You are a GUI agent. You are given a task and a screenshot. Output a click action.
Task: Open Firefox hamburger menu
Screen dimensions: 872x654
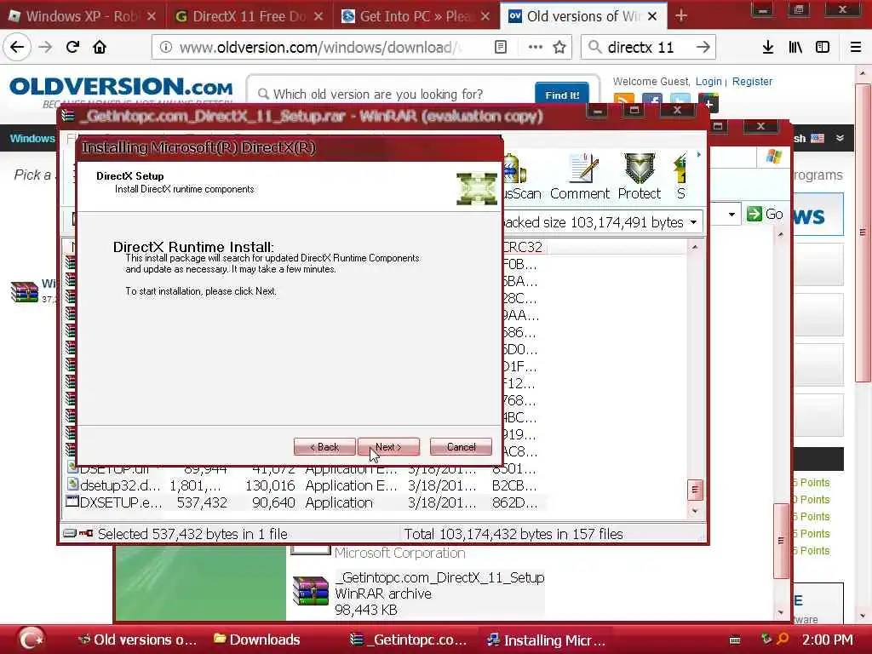pyautogui.click(x=856, y=48)
